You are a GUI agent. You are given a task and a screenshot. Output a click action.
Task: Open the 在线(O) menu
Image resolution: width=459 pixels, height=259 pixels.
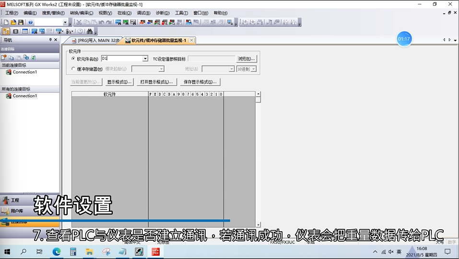click(x=124, y=13)
